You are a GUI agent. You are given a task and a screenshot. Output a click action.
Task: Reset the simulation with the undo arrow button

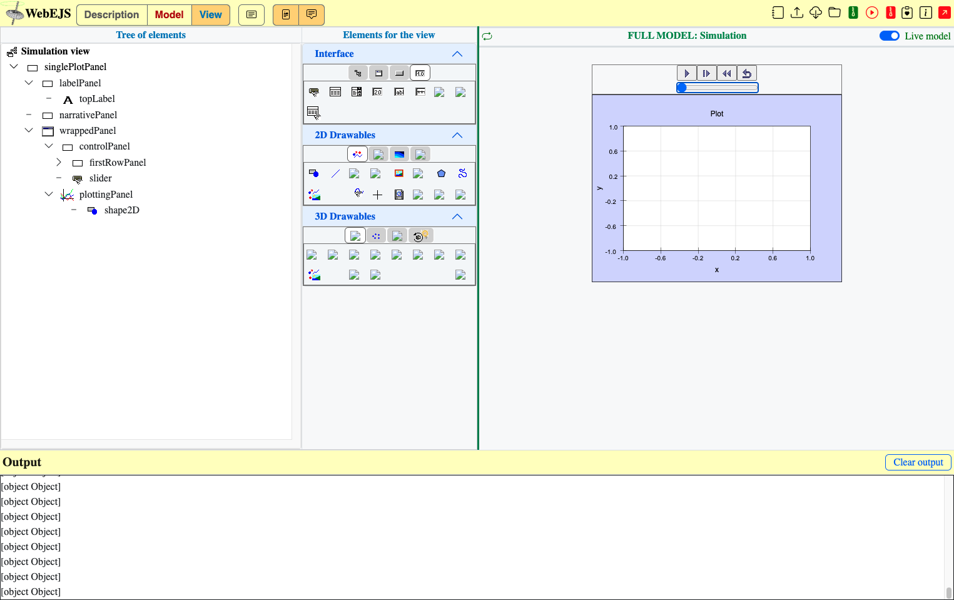[747, 73]
